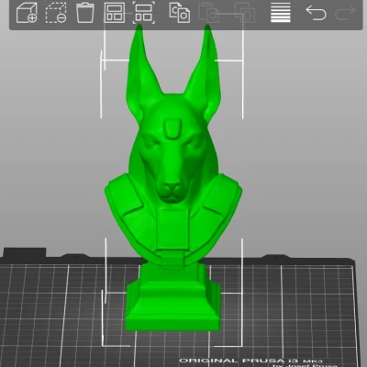Click the Copy icon in toolbar
Image resolution: width=367 pixels, height=367 pixels.
pyautogui.click(x=180, y=13)
